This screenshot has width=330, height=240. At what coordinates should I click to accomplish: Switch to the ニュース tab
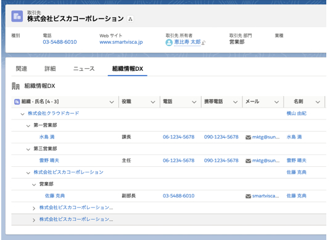point(84,69)
